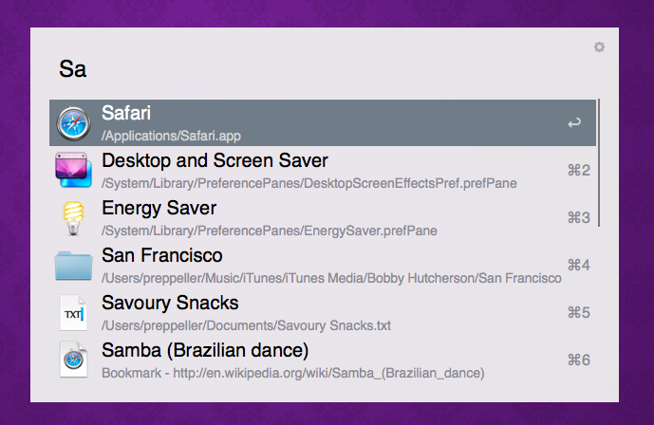Viewport: 654px width, 425px height.
Task: Click the ⌘3 shortcut label
Action: pos(578,218)
